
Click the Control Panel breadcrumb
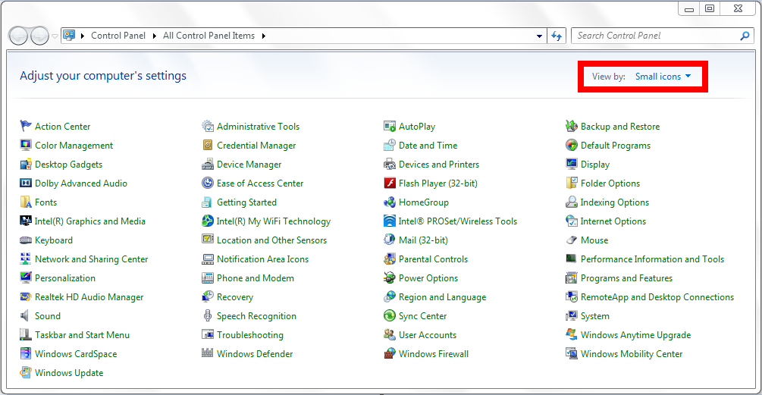coord(118,36)
